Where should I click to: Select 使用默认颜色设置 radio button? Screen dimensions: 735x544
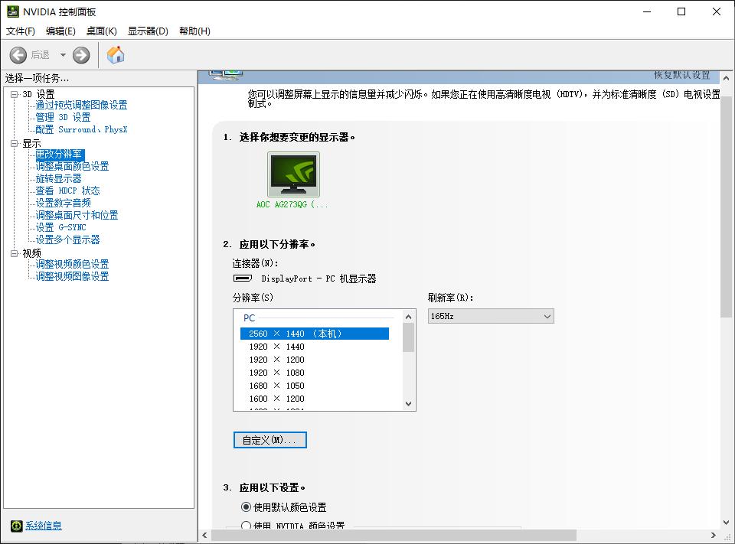[x=246, y=507]
